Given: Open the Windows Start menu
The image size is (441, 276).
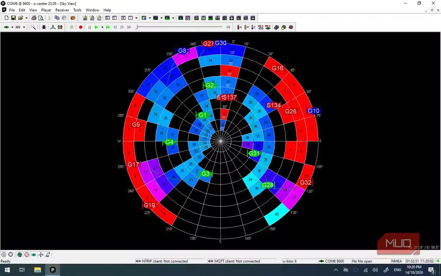Looking at the screenshot, I should 7,270.
